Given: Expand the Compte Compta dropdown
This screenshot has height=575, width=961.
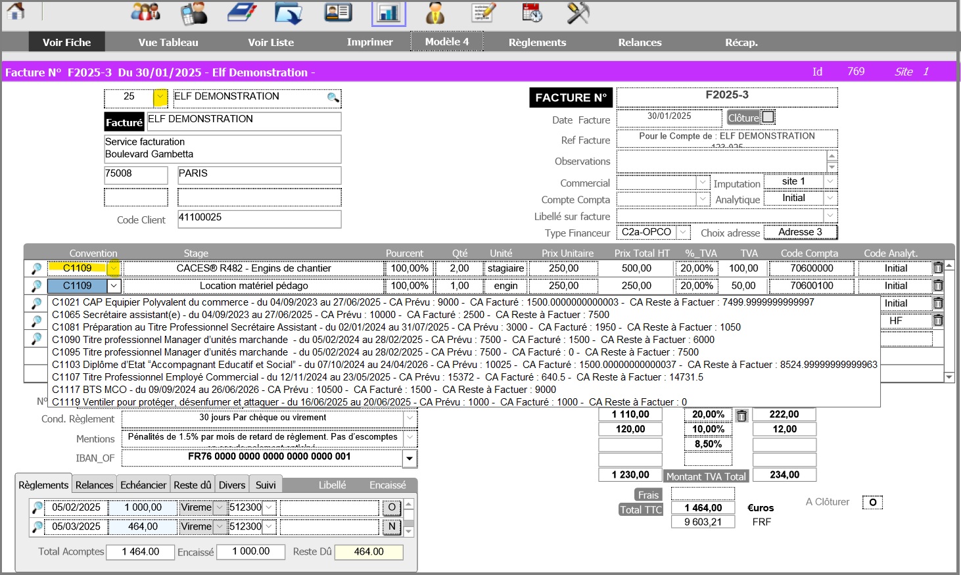Looking at the screenshot, I should [x=703, y=198].
